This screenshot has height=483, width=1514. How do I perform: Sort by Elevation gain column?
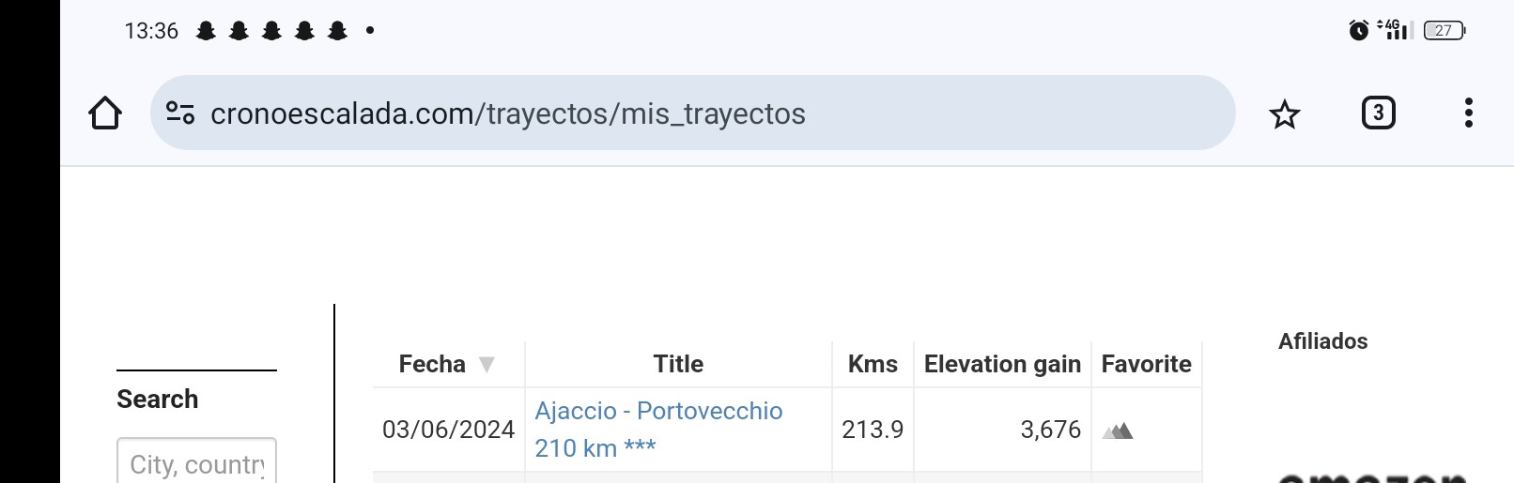click(x=1002, y=364)
